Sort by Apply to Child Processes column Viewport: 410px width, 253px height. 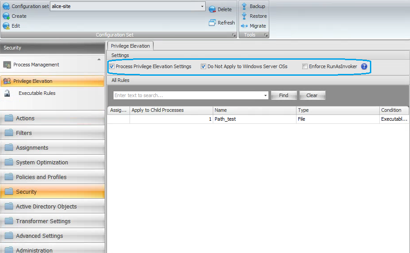171,110
